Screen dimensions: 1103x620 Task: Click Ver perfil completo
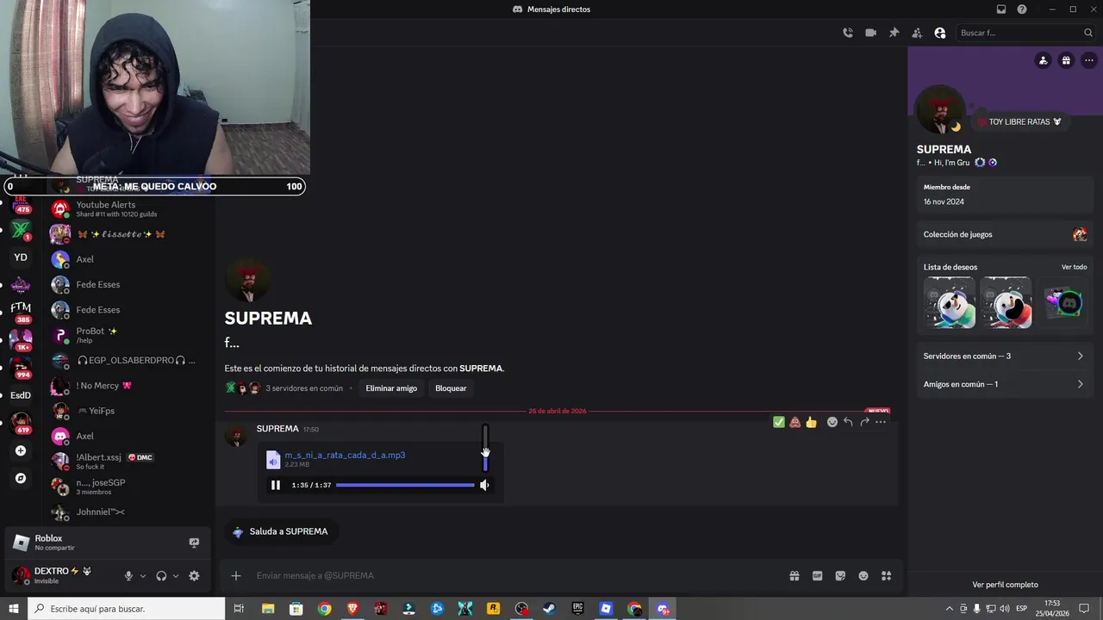tap(1005, 585)
